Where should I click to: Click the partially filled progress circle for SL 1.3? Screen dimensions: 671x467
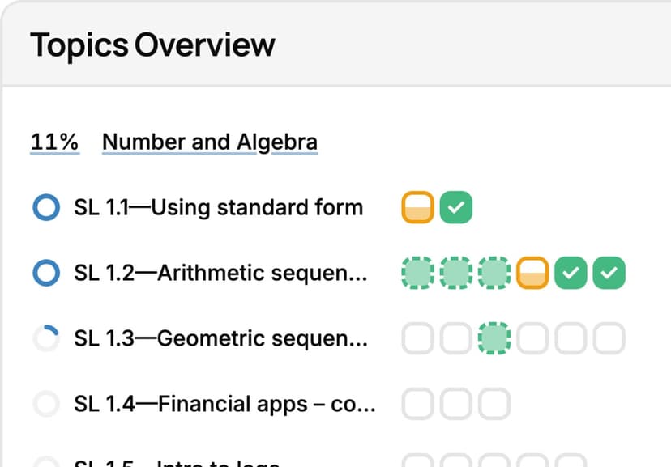pyautogui.click(x=46, y=338)
